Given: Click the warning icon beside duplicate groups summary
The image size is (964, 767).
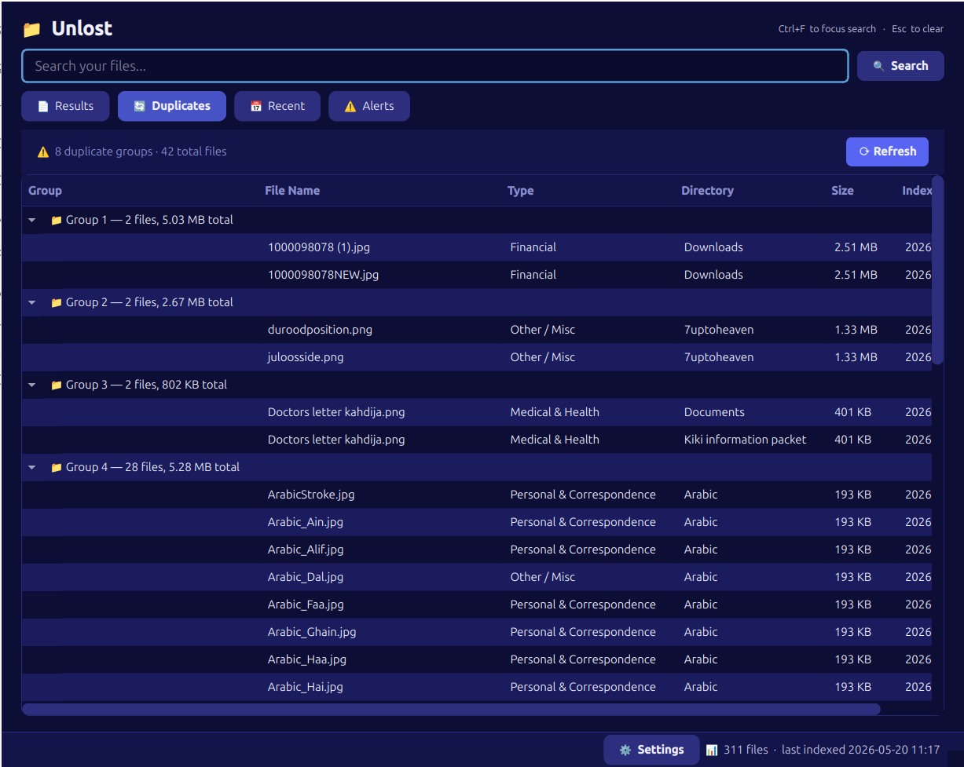Looking at the screenshot, I should coord(43,152).
